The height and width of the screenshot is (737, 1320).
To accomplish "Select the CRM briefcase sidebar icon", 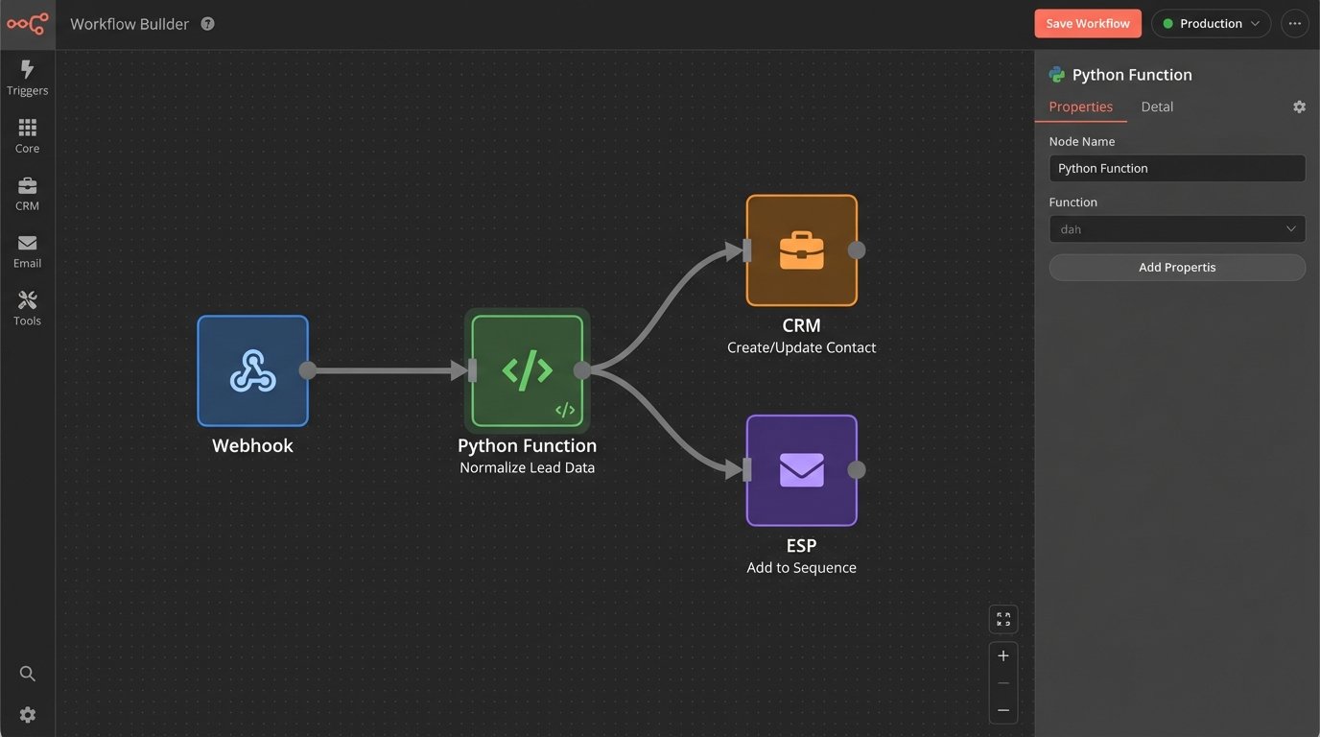I will 27,193.
